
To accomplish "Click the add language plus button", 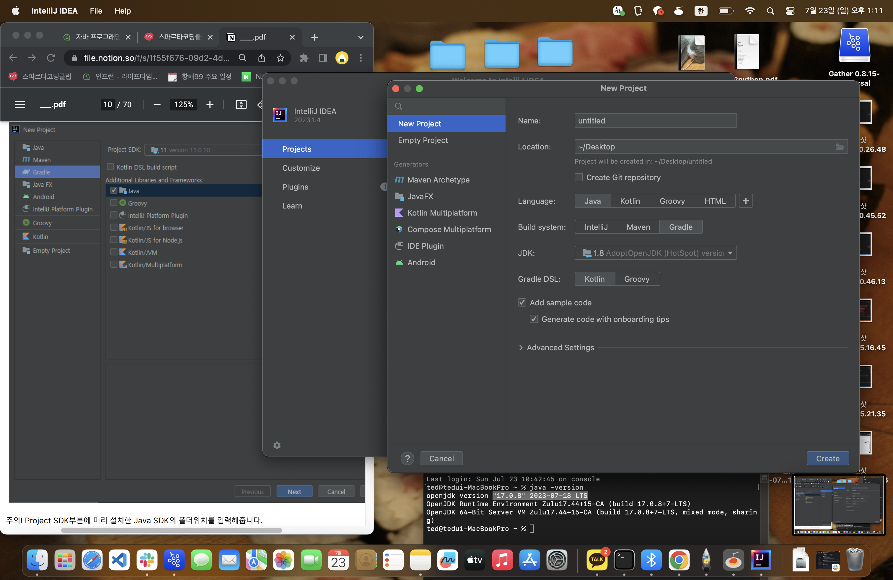I will click(746, 201).
